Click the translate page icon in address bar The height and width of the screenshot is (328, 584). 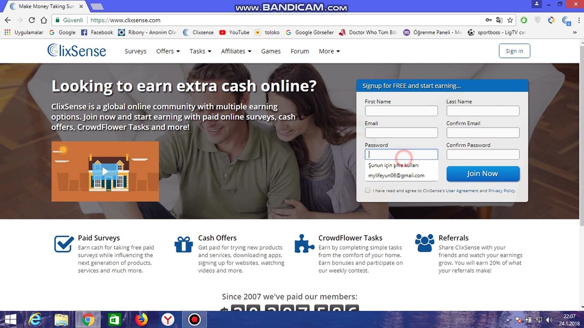click(500, 20)
